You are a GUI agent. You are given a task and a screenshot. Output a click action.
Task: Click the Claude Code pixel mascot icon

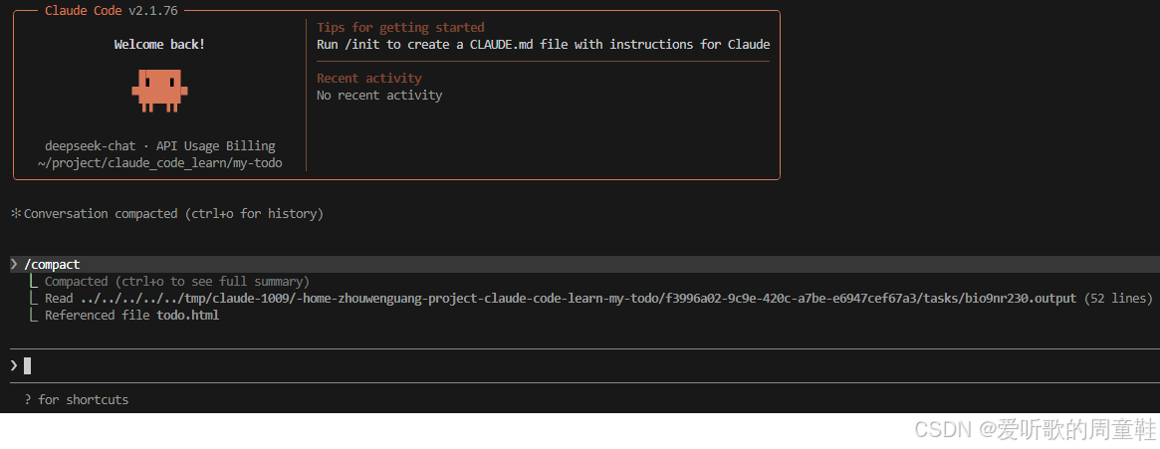[159, 91]
